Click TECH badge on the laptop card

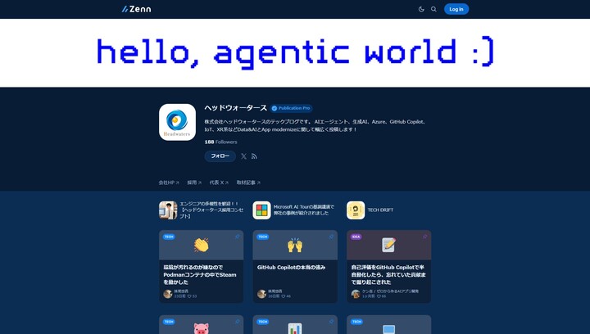356,322
